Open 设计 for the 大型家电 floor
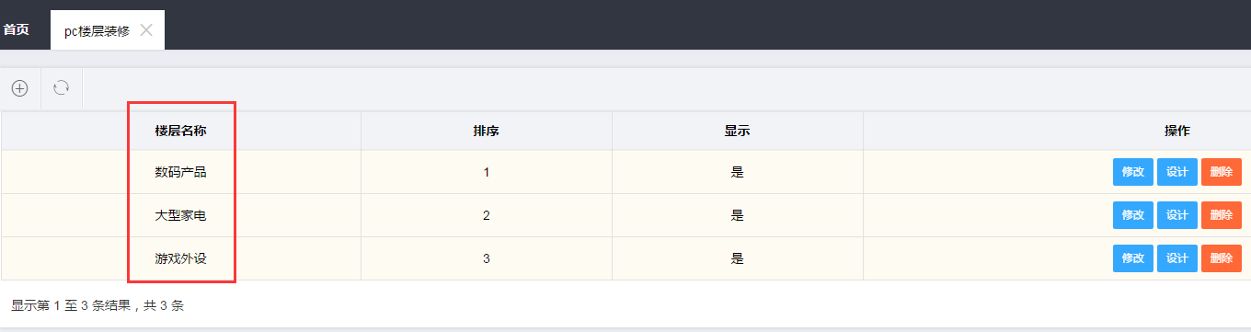The width and height of the screenshot is (1251, 332). click(x=1177, y=215)
